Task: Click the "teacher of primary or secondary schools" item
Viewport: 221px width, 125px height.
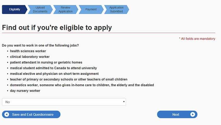Action: pyautogui.click(x=69, y=79)
